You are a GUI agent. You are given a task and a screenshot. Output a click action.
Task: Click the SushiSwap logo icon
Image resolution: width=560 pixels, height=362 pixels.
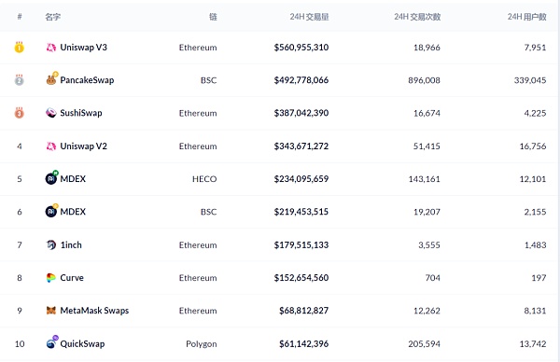click(51, 113)
